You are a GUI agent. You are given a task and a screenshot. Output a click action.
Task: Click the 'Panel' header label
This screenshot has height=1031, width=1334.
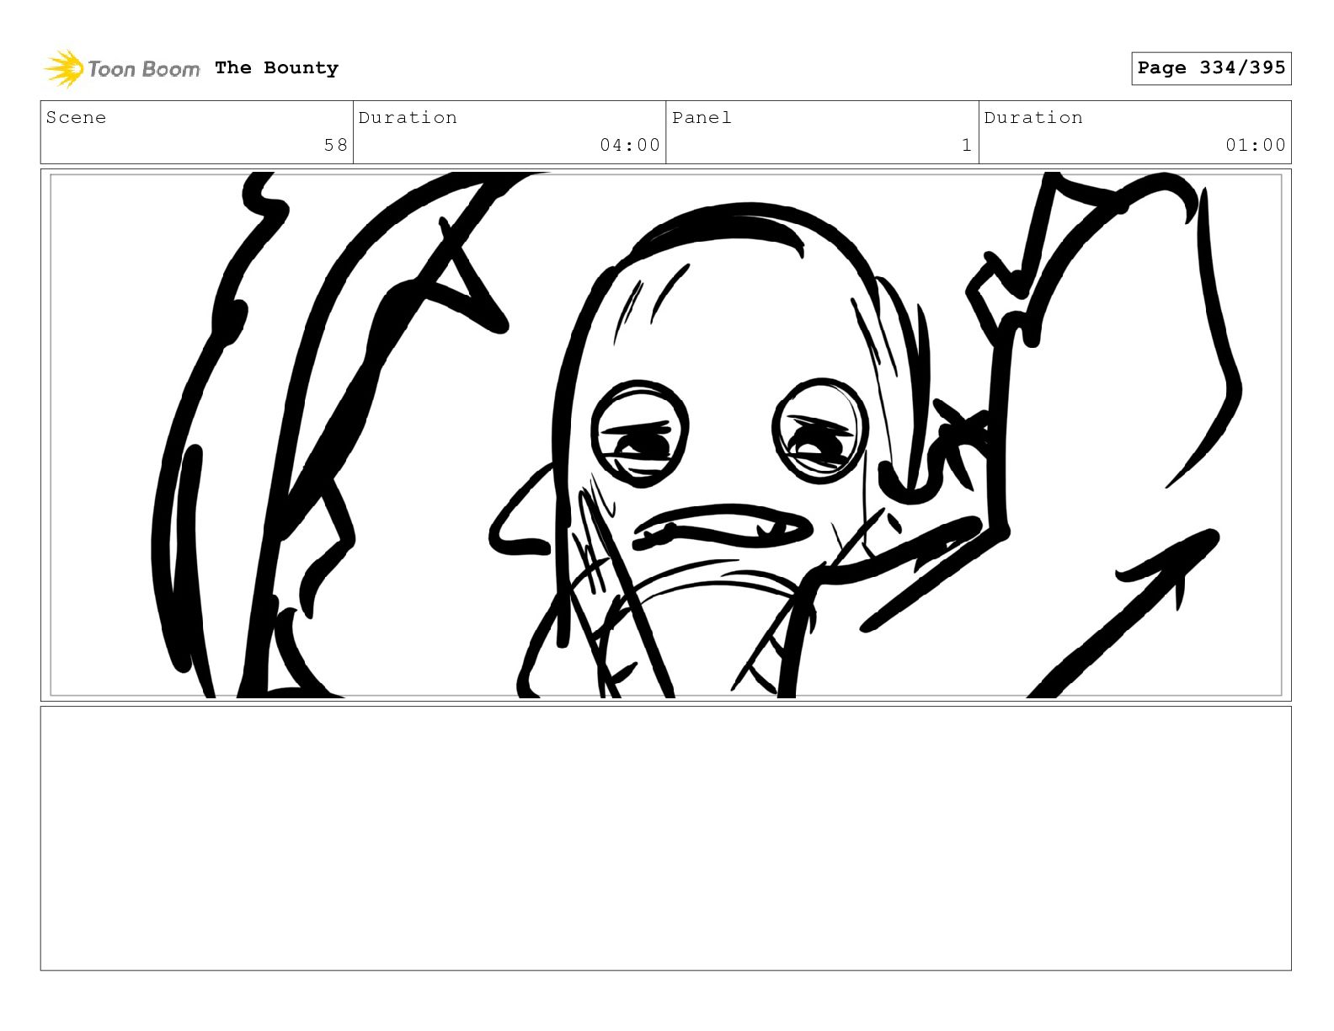[702, 118]
